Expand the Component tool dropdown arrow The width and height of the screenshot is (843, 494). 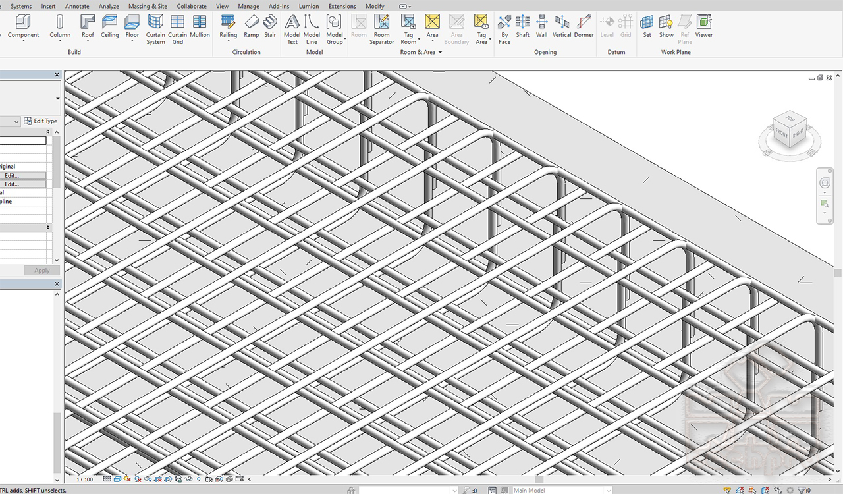24,41
